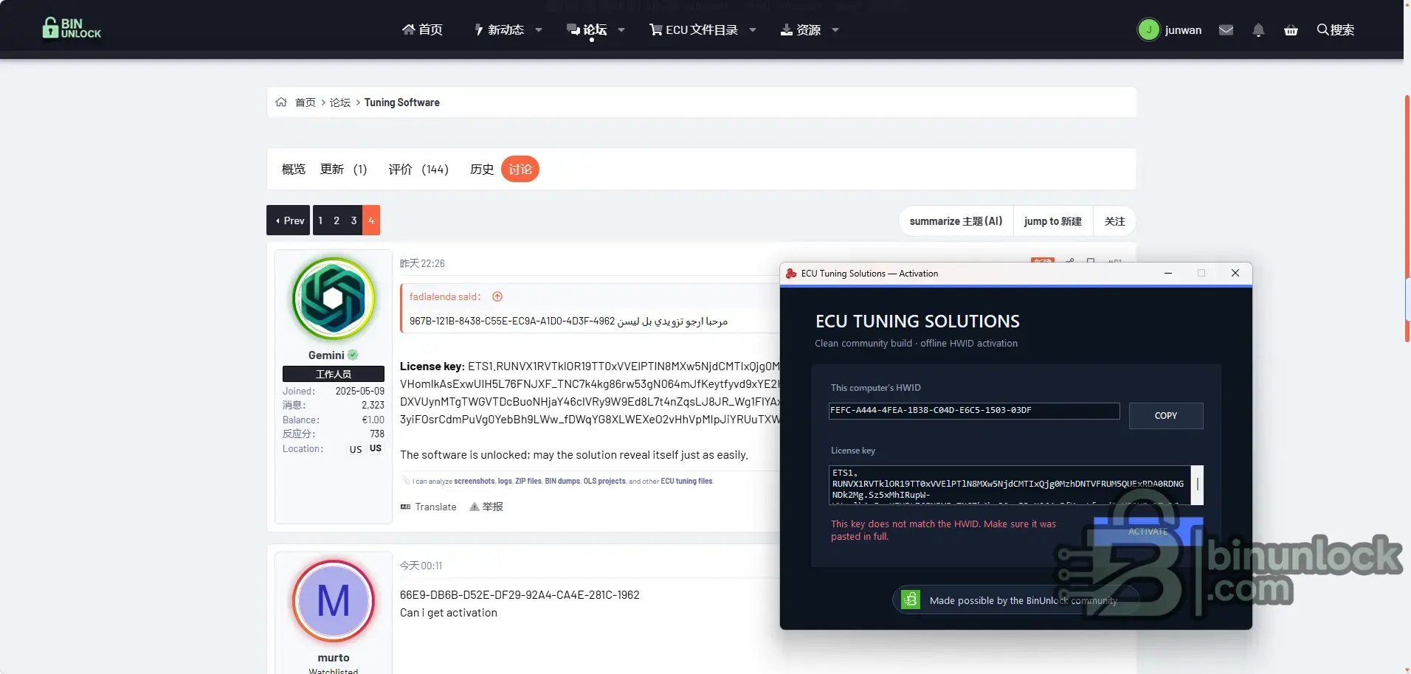Go to discussion page 3

tap(353, 220)
